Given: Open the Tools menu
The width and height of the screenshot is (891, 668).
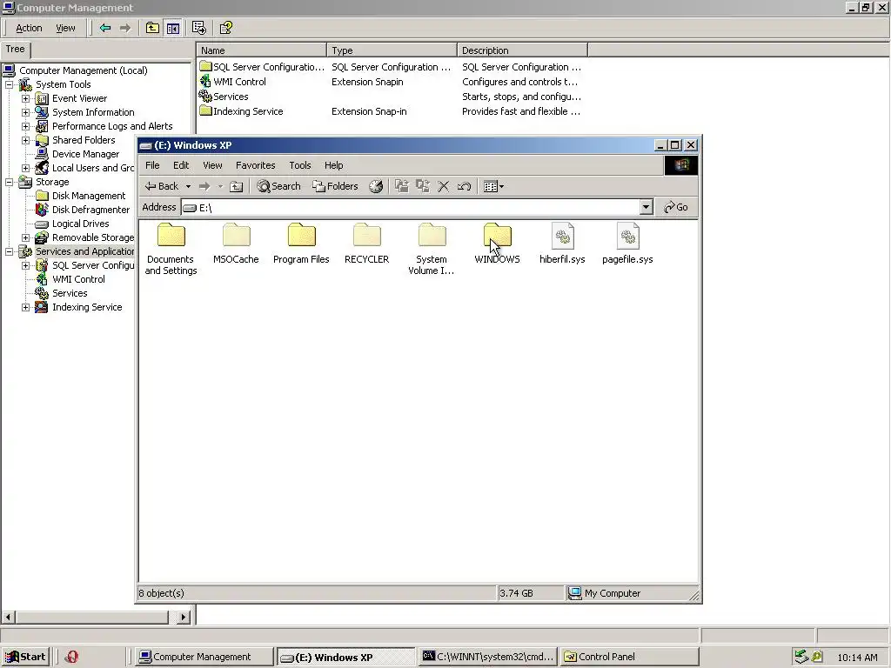Looking at the screenshot, I should tap(300, 165).
